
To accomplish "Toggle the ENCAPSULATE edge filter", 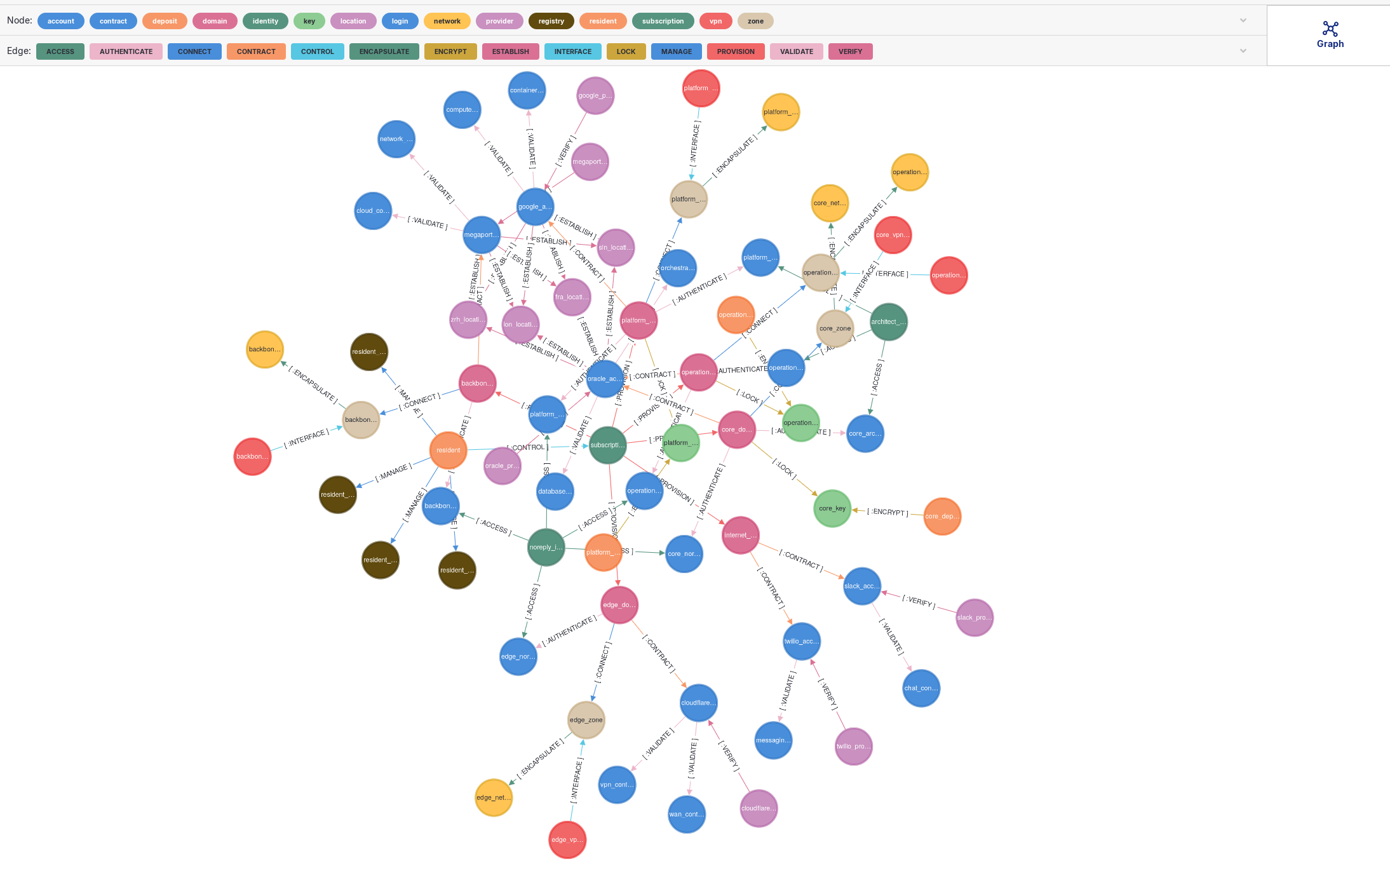I will [385, 51].
